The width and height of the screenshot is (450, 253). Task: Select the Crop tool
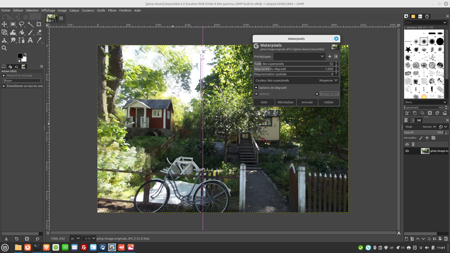coord(38,24)
